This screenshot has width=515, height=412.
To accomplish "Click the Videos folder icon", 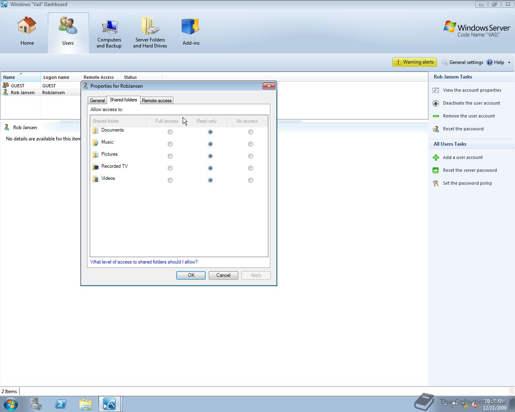I will point(95,179).
